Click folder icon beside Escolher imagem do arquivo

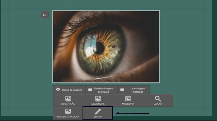click(90, 90)
